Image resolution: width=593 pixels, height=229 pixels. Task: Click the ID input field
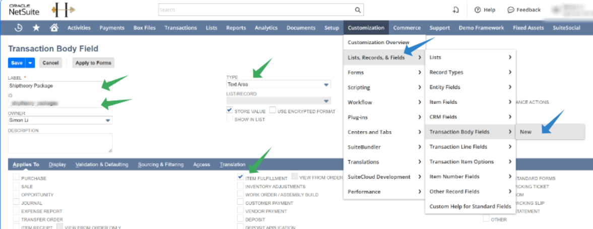60,103
